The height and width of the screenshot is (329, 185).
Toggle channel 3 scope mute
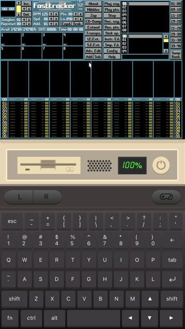point(52,39)
